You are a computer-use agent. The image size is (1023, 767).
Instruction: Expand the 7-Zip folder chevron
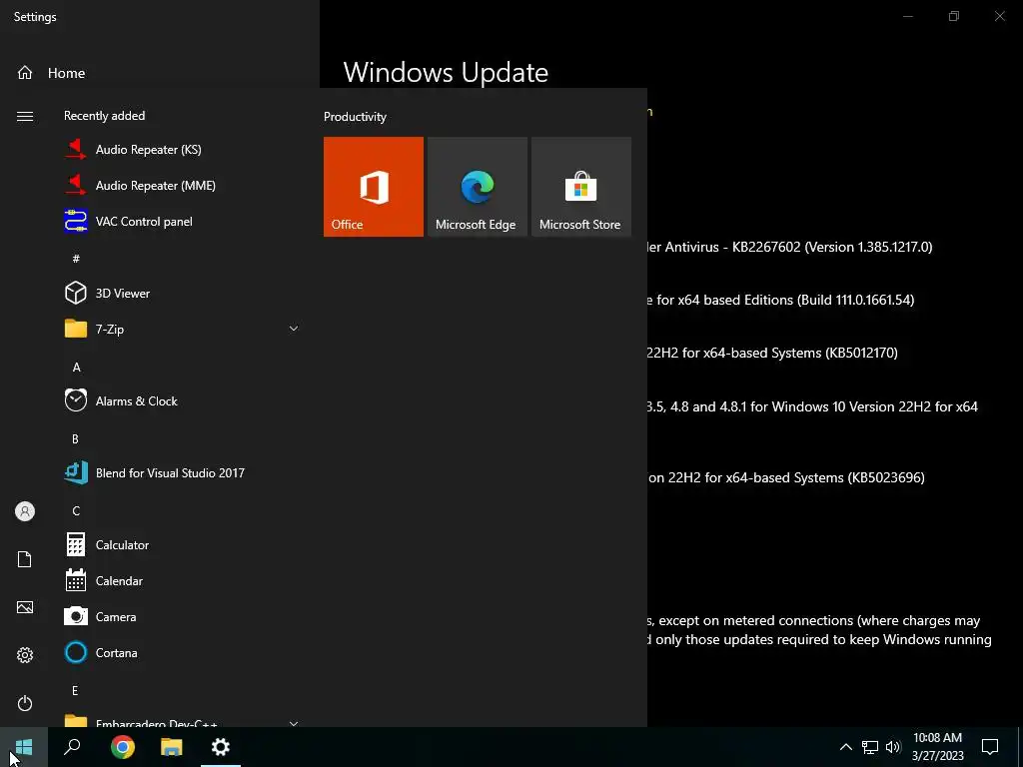coord(294,329)
